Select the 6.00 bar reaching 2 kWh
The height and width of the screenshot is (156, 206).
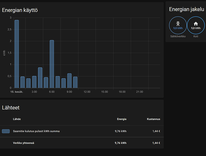52,64
